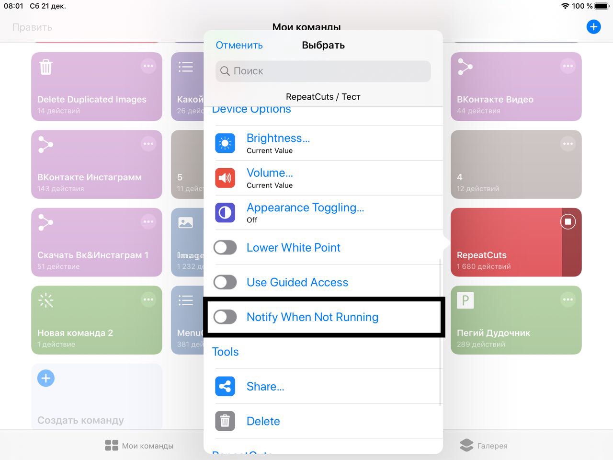Tap the Создать команду card
The height and width of the screenshot is (460, 613).
[x=97, y=397]
